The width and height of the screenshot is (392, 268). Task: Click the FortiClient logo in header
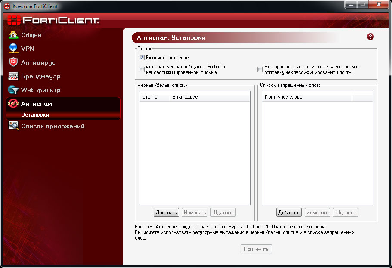[53, 20]
